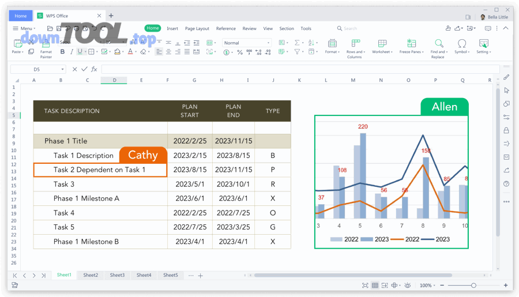
Task: Open the Worksheet options
Action: (382, 46)
